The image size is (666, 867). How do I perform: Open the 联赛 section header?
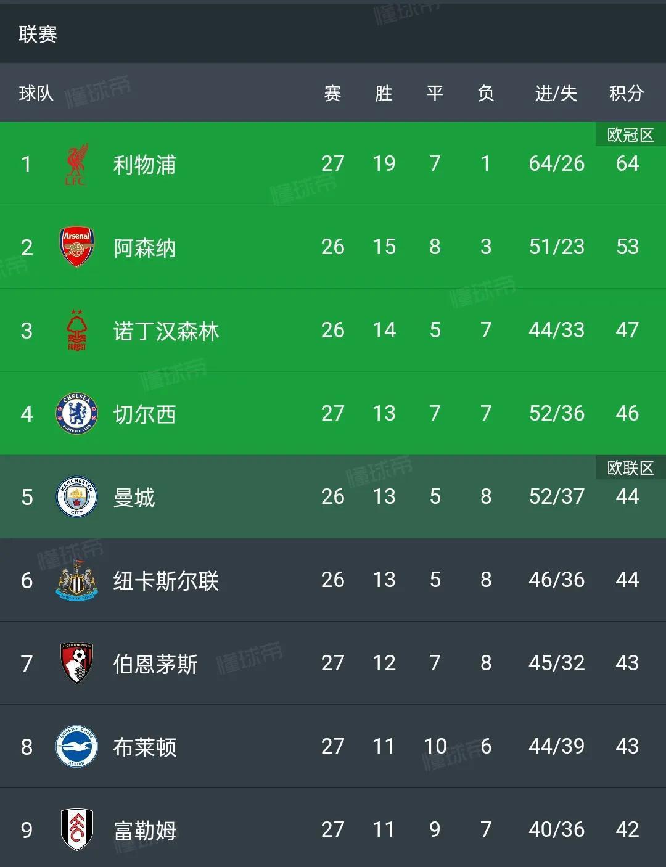click(x=38, y=34)
